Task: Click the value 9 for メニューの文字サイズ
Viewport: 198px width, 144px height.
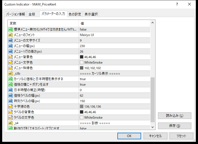Action: click(x=81, y=40)
